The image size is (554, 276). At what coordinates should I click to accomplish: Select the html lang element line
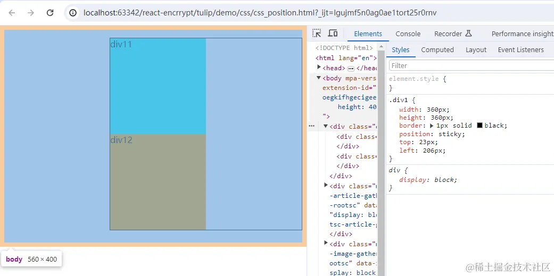click(346, 58)
